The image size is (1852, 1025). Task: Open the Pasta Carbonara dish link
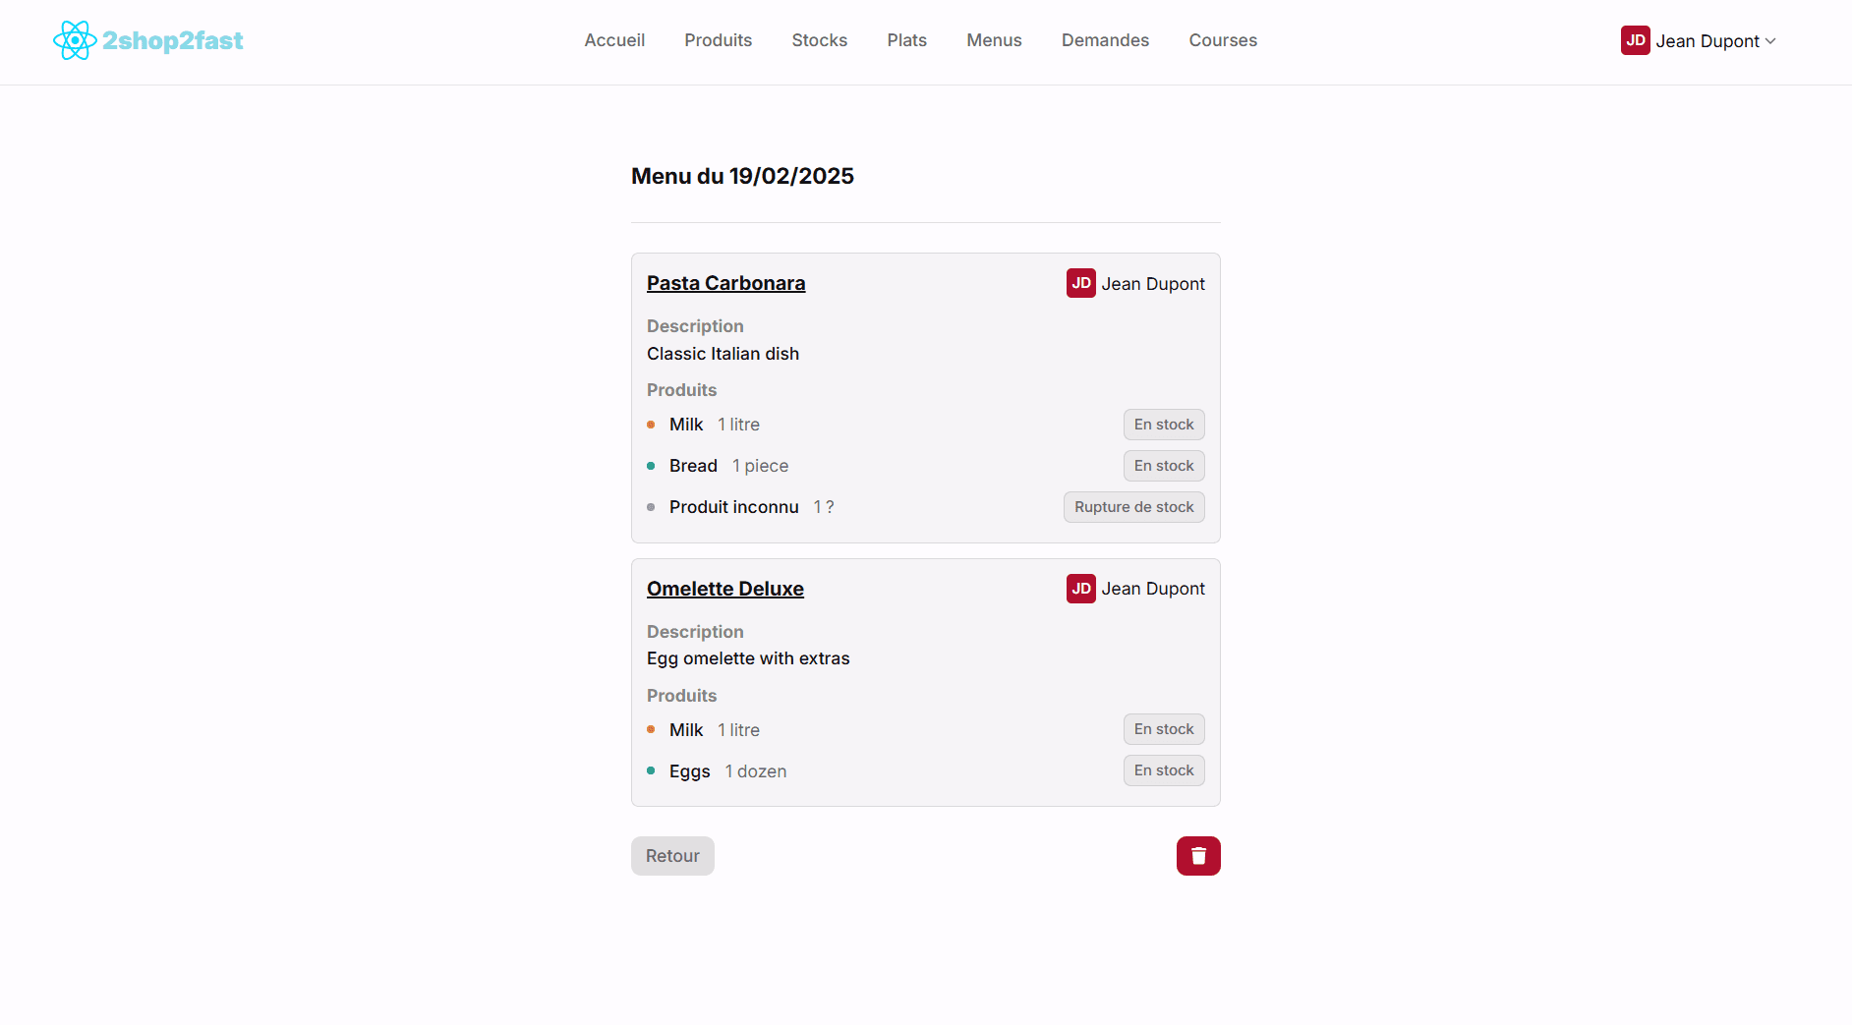(x=725, y=283)
